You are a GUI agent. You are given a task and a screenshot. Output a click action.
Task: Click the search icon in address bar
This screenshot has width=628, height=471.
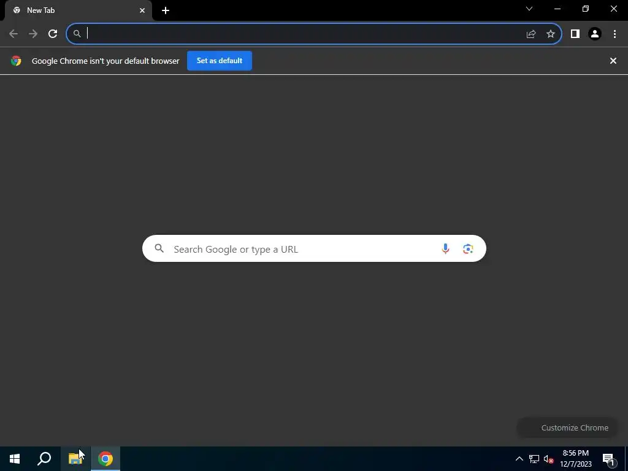click(77, 34)
